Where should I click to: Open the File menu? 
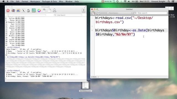click(12, 1)
